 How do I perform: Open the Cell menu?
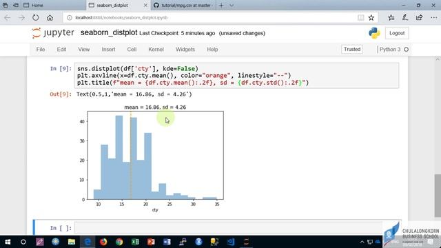tap(132, 49)
